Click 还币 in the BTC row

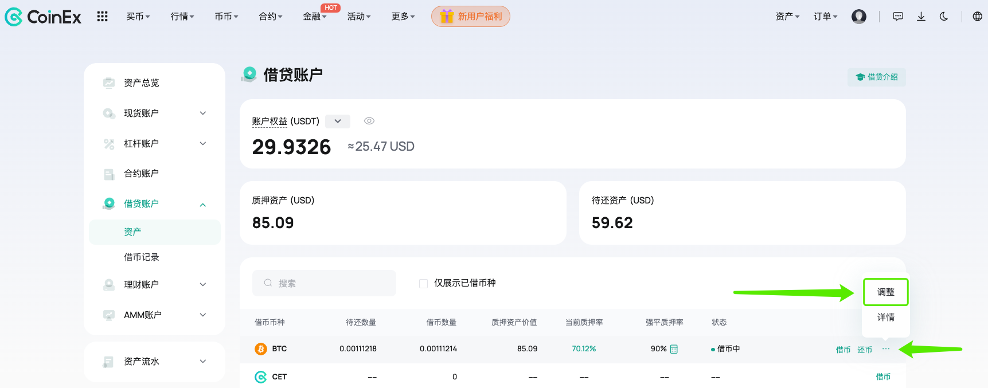pyautogui.click(x=865, y=350)
